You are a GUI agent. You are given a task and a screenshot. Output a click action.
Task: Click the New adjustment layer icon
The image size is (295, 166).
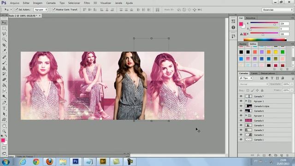click(x=270, y=155)
